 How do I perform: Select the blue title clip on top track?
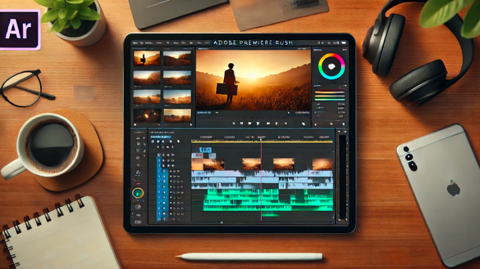coord(205,150)
